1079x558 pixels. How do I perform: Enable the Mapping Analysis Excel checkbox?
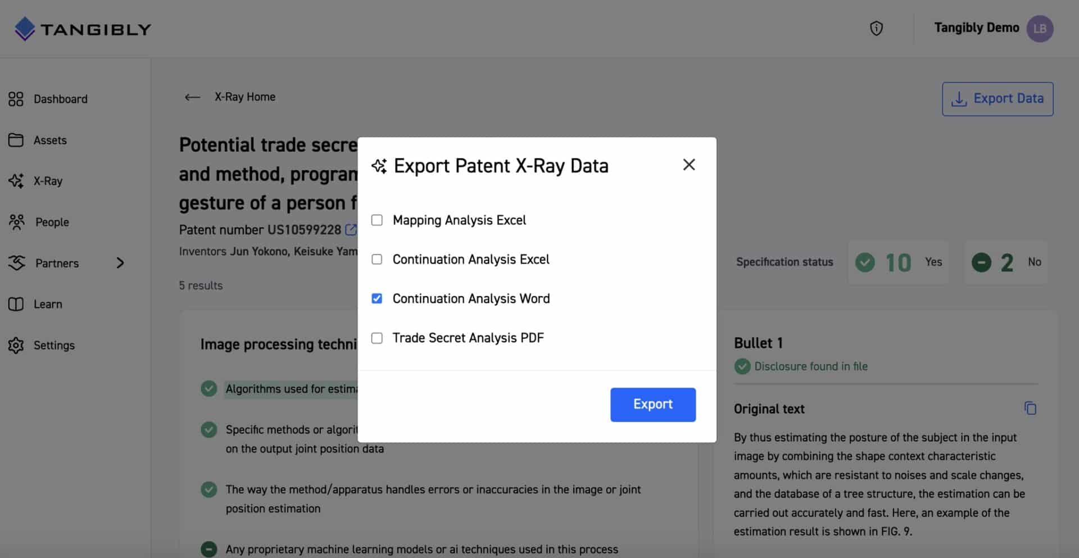[377, 220]
